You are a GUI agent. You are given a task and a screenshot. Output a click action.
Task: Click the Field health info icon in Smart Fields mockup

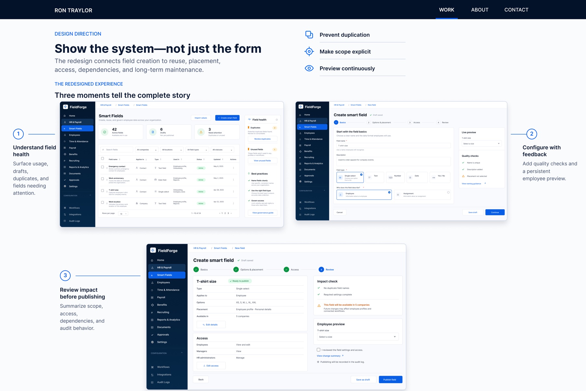click(x=277, y=120)
